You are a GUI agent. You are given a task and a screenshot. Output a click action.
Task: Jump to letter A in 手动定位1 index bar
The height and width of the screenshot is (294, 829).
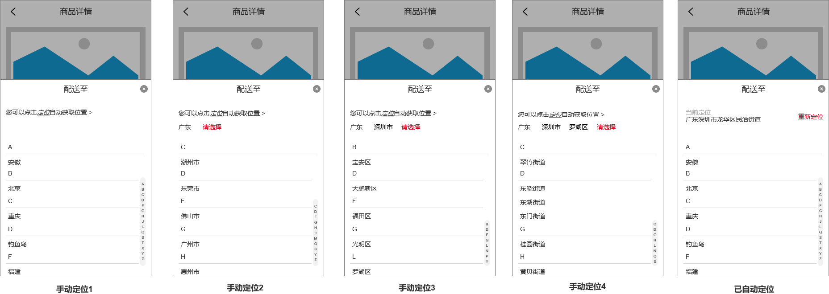[x=143, y=184]
